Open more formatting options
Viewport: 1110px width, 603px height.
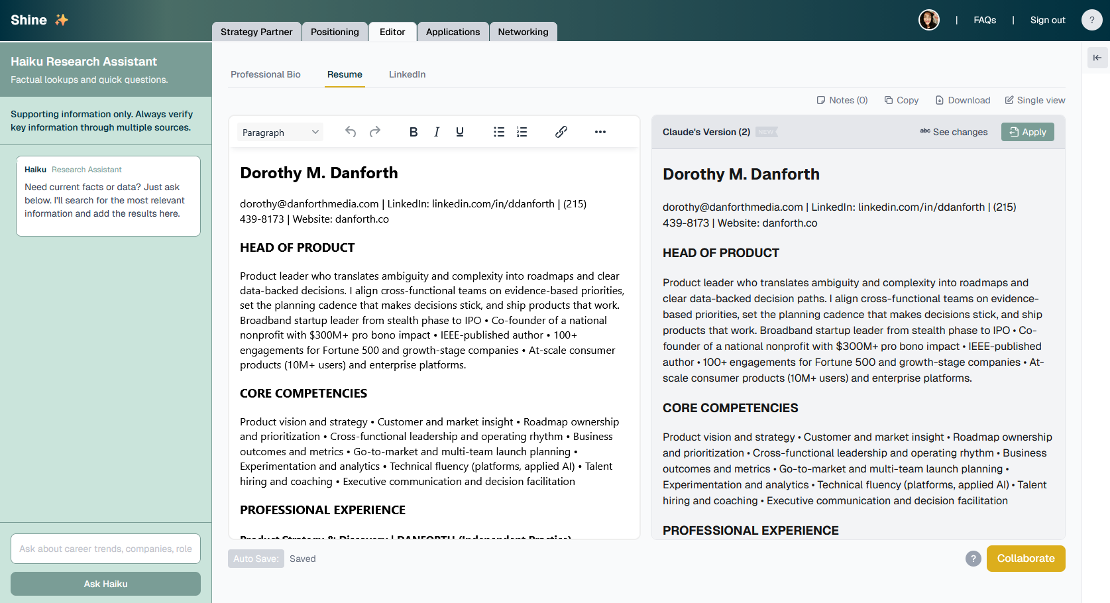click(600, 132)
